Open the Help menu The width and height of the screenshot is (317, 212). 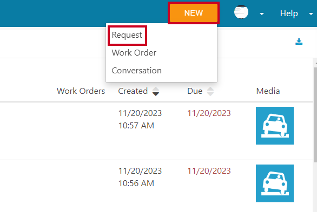click(289, 13)
